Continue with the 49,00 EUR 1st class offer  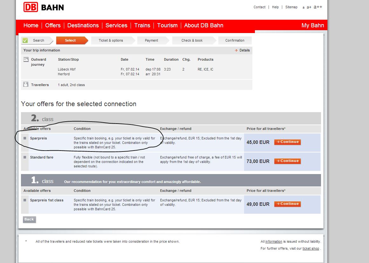point(287,204)
